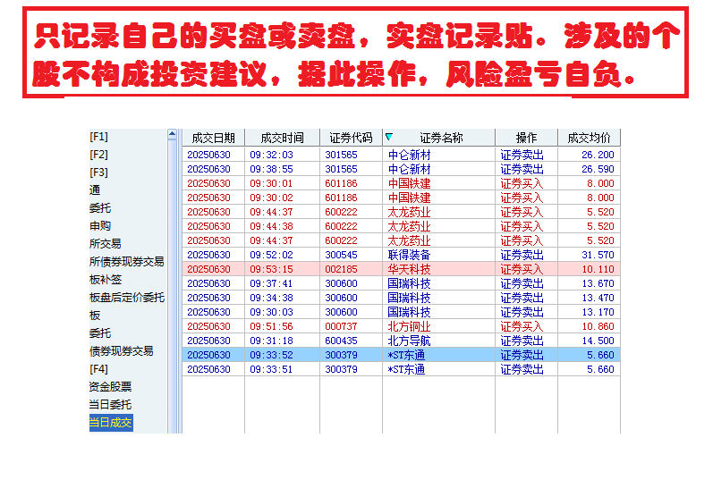The height and width of the screenshot is (480, 713).
Task: Select the 华天科技 security name
Action: click(x=409, y=269)
